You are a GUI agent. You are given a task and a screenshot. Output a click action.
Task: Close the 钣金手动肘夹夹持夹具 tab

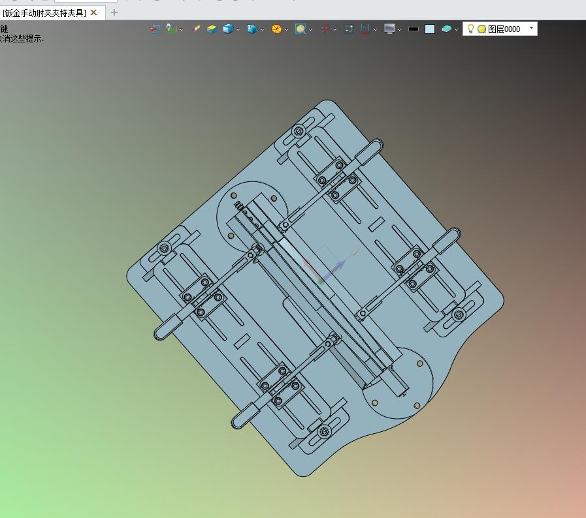(x=94, y=12)
